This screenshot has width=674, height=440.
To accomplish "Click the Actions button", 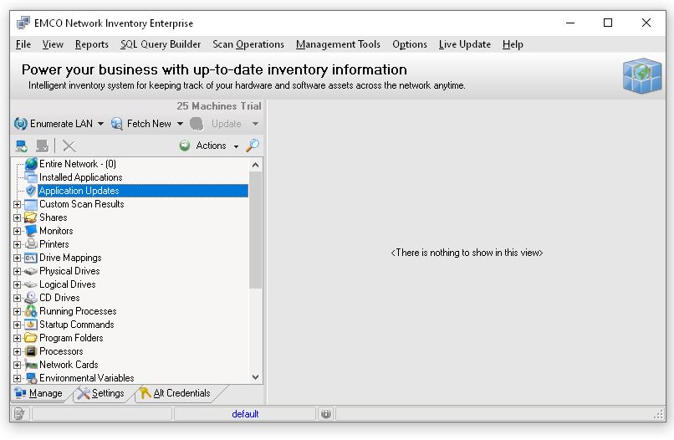I will coord(209,146).
